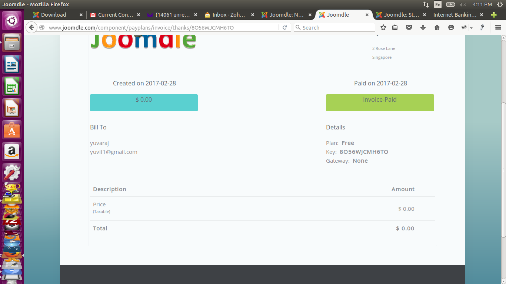Reload the current Joomdle page

coord(284,27)
